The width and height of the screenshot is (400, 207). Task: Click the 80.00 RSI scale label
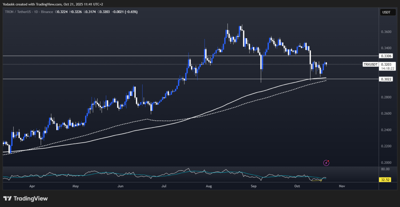tap(386, 170)
